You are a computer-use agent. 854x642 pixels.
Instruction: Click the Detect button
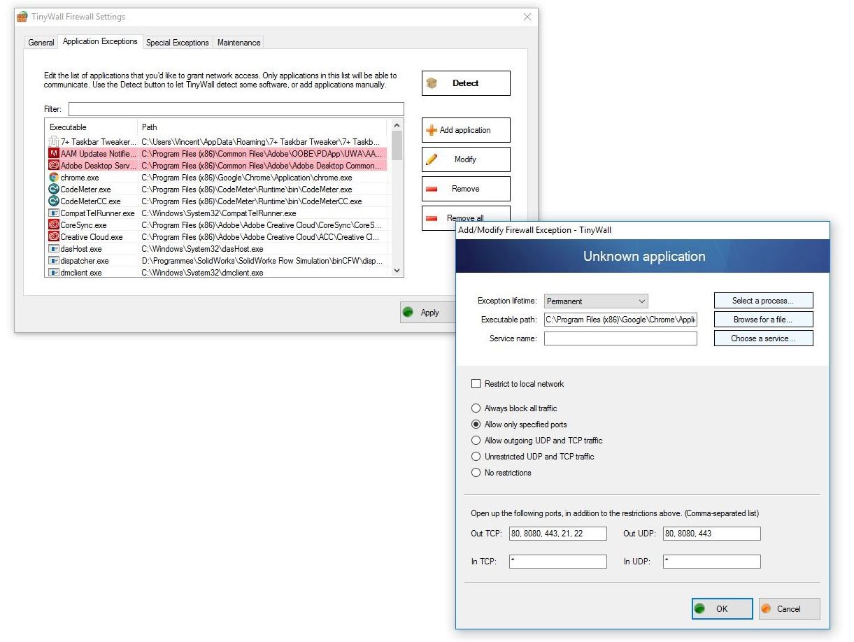click(x=466, y=83)
